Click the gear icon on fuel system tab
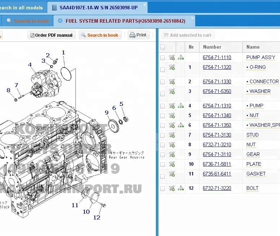This screenshot has height=236, width=280. pos(60,21)
